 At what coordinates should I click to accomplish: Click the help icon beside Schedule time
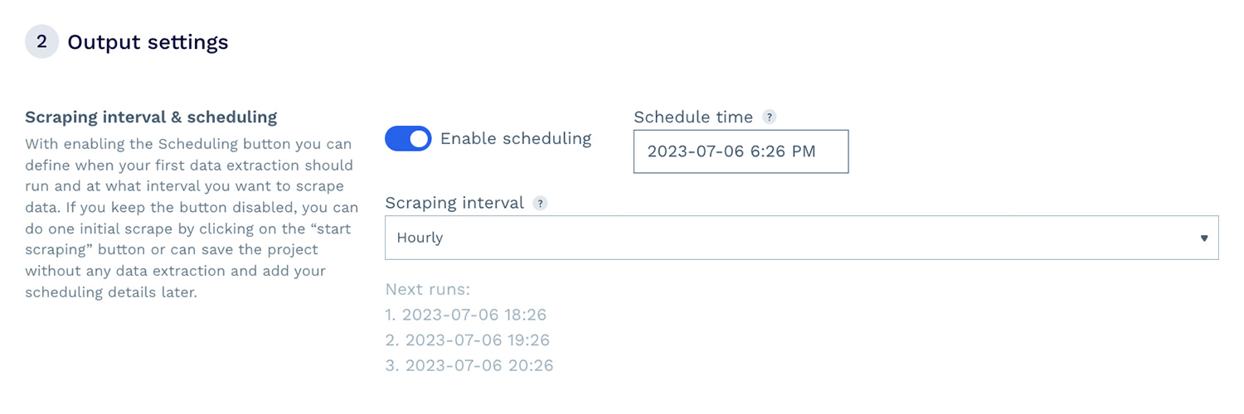pos(770,118)
